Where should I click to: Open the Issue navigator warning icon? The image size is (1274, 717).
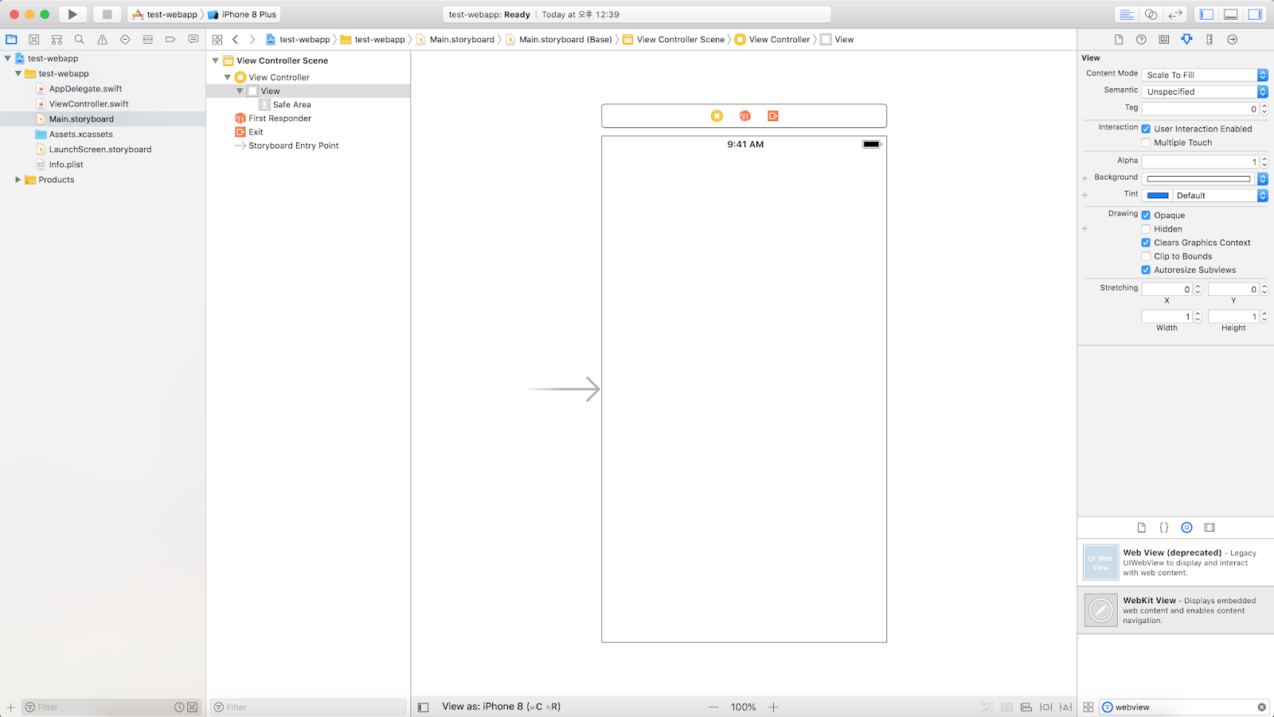(x=102, y=38)
